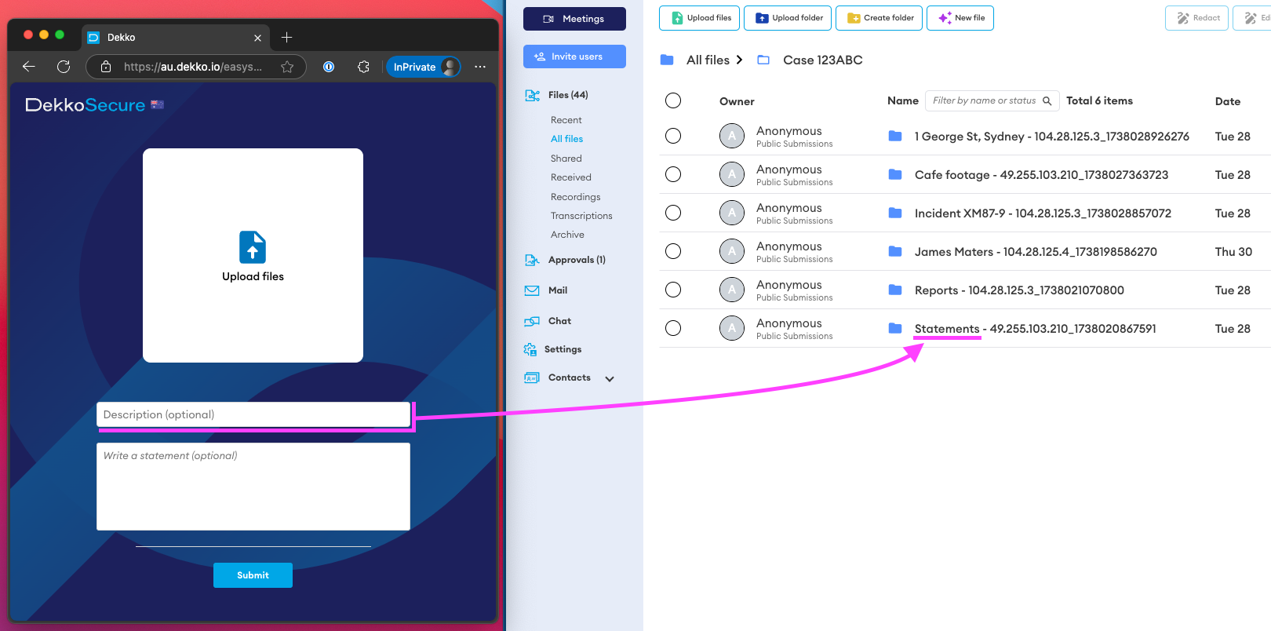Click the chevron after All files breadcrumb
Screen dimensions: 1271x631
739,60
